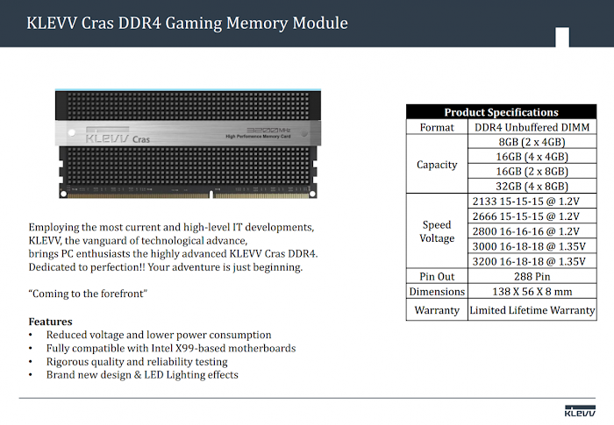Click the Pin Out row label
This screenshot has height=425, width=614.
tap(437, 276)
